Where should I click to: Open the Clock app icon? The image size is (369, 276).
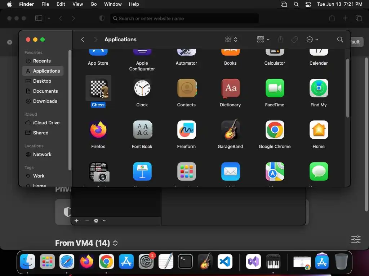tap(142, 88)
